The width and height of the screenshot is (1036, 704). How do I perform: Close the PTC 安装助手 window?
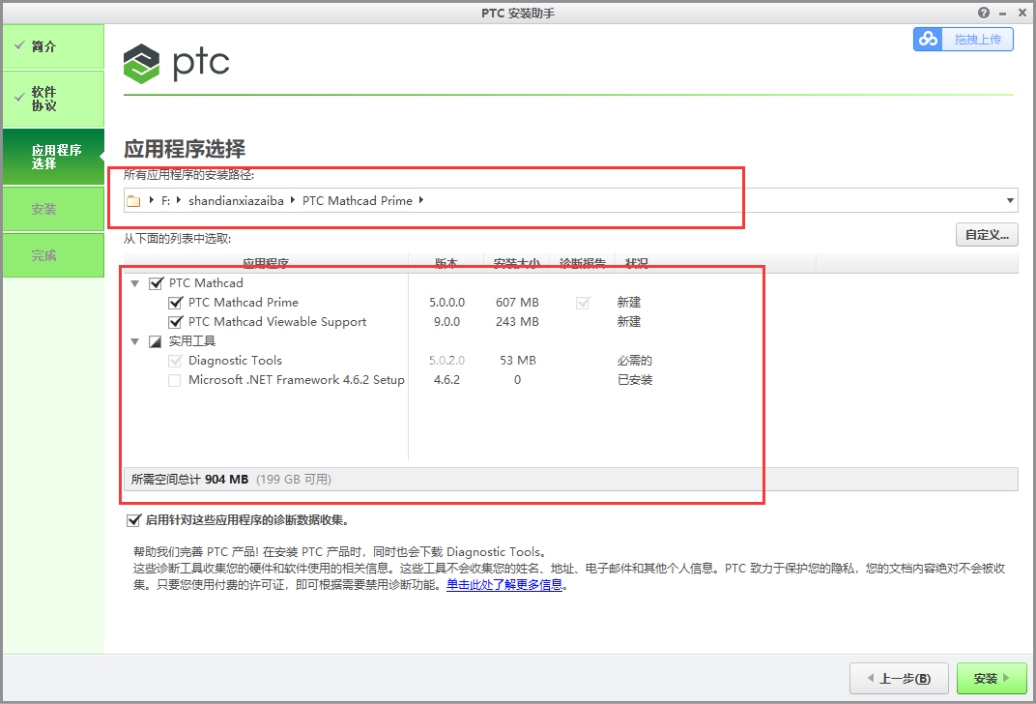tap(1022, 13)
